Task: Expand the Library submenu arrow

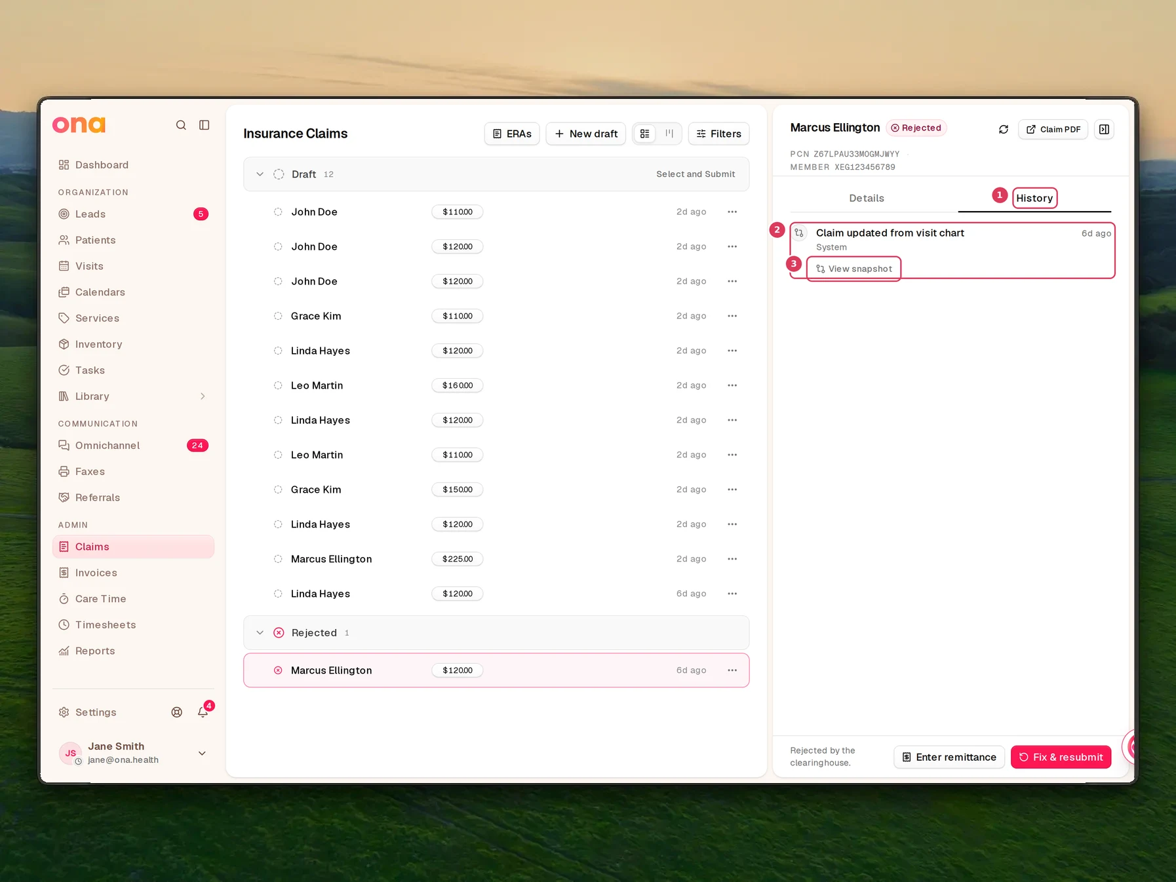Action: (x=203, y=396)
